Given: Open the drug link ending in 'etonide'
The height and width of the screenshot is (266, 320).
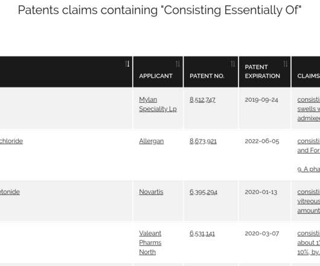Looking at the screenshot, I should [10, 192].
